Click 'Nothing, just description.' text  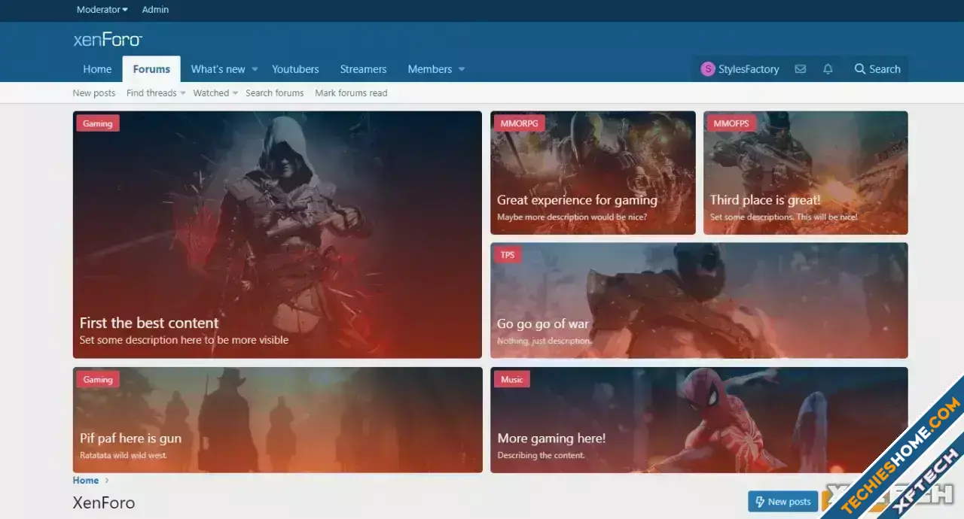tap(544, 341)
